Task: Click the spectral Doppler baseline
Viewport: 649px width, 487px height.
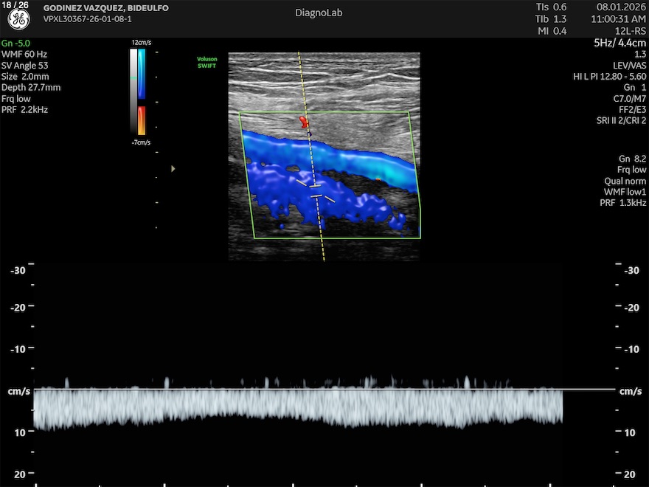Action: [324, 389]
